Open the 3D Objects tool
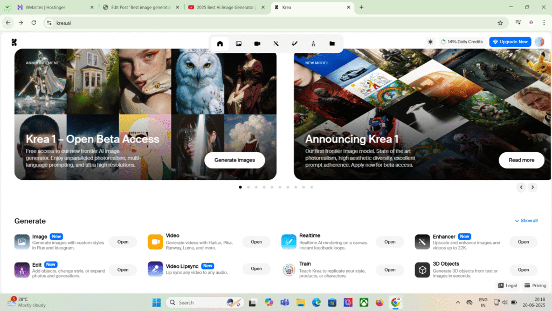Image resolution: width=552 pixels, height=311 pixels. (x=523, y=270)
